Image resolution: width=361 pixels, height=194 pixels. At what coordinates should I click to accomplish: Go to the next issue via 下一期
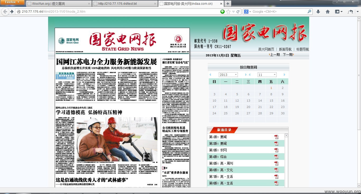[288, 55]
